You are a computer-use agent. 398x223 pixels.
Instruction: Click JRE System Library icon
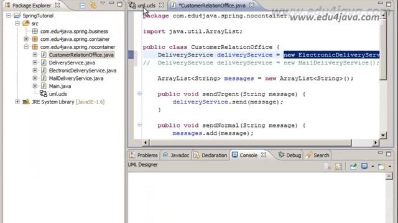pyautogui.click(x=26, y=102)
